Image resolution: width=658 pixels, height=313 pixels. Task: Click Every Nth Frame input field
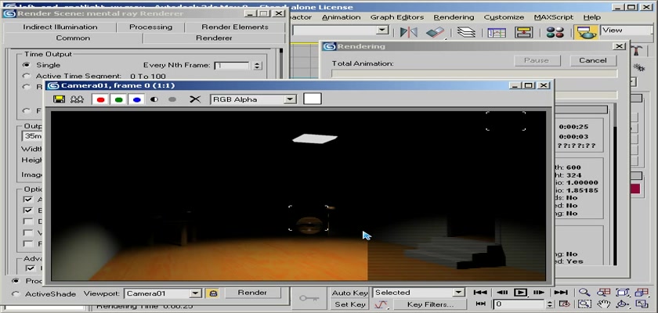[232, 66]
